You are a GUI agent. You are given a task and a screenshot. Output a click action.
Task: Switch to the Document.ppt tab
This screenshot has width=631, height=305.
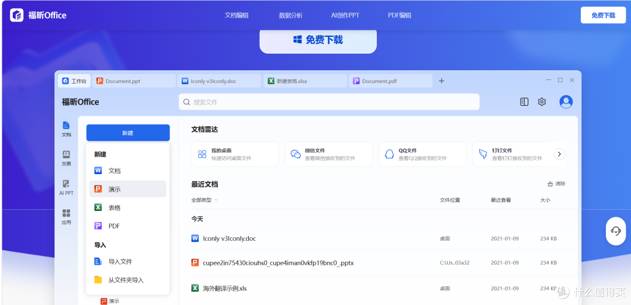134,81
